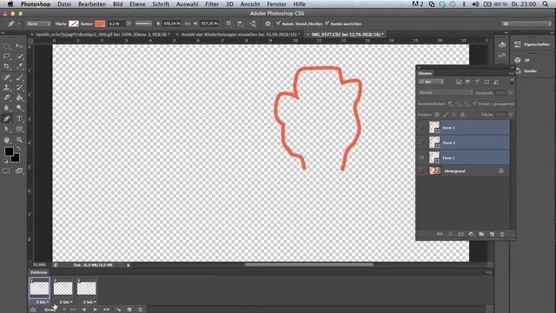Toggle visibility of Hintergrund layer
Viewport: 556px width, 313px height.
coord(421,171)
